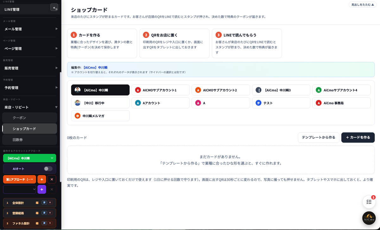Image resolution: width=380 pixels, height=230 pixels.
Task: Open the round AiCmo logo button
Action: coord(369,218)
